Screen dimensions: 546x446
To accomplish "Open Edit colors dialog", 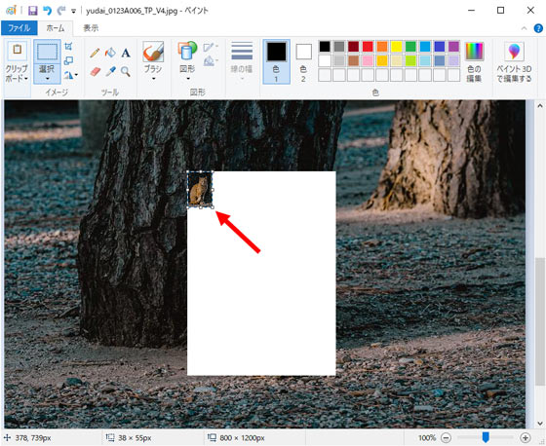I will click(x=474, y=61).
